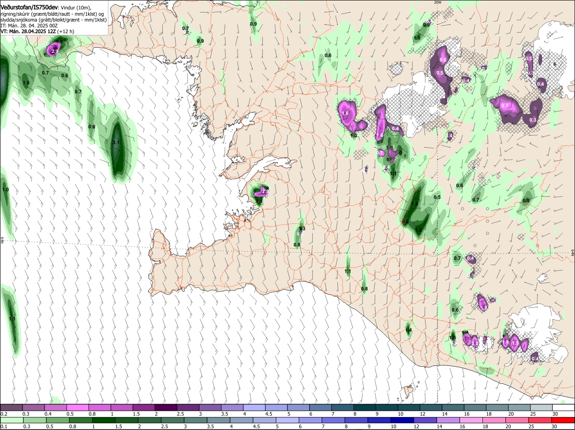Select the bottom-row blue swatch between 8 and 9
Screen dimensions: 575x430
pos(357,420)
